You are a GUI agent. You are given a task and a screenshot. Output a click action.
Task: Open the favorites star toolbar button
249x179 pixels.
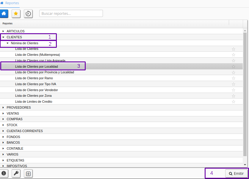16,14
